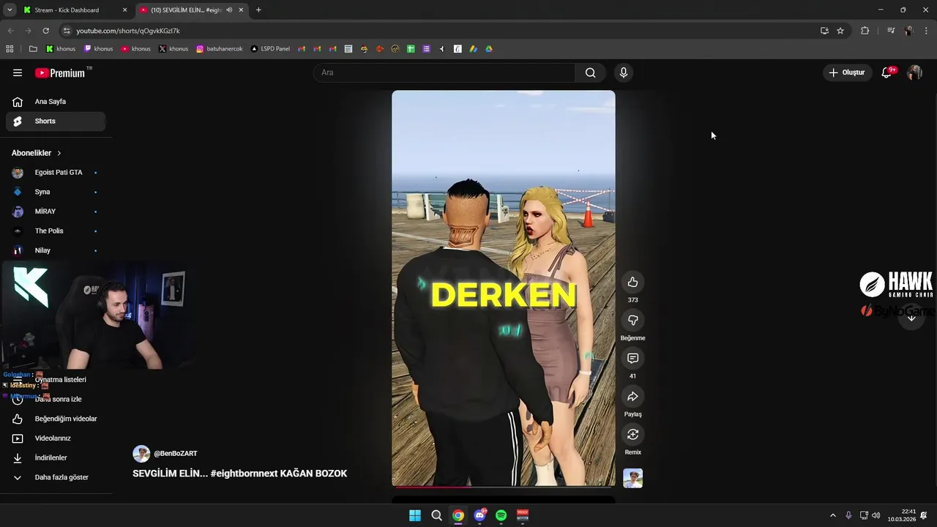
Task: Open Nilay channel subscription
Action: (x=56, y=250)
